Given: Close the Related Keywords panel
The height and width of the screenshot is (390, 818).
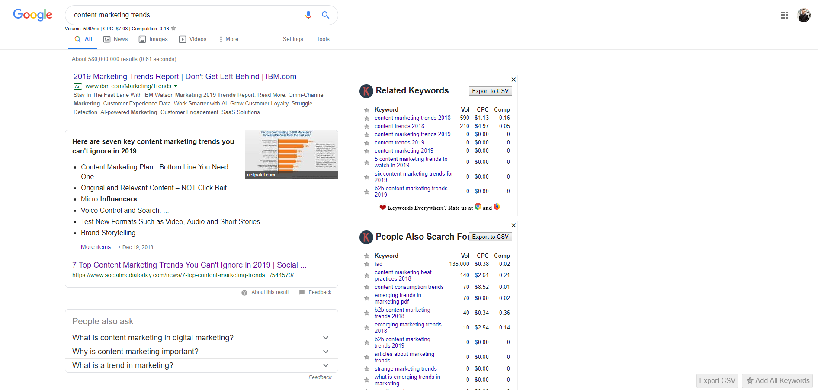Looking at the screenshot, I should (513, 80).
